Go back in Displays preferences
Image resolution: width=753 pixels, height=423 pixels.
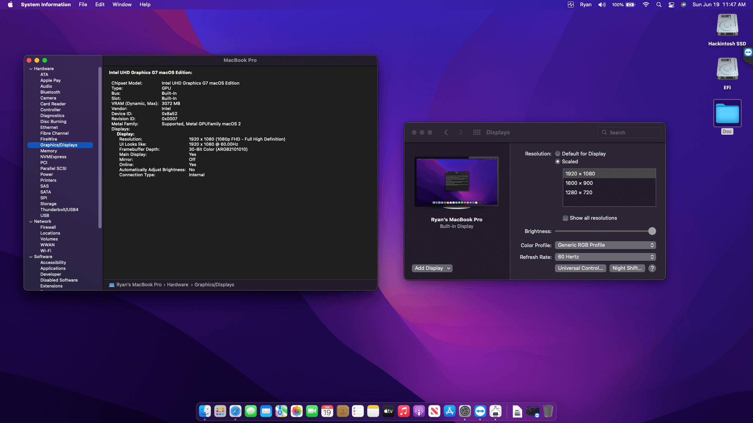(x=446, y=132)
